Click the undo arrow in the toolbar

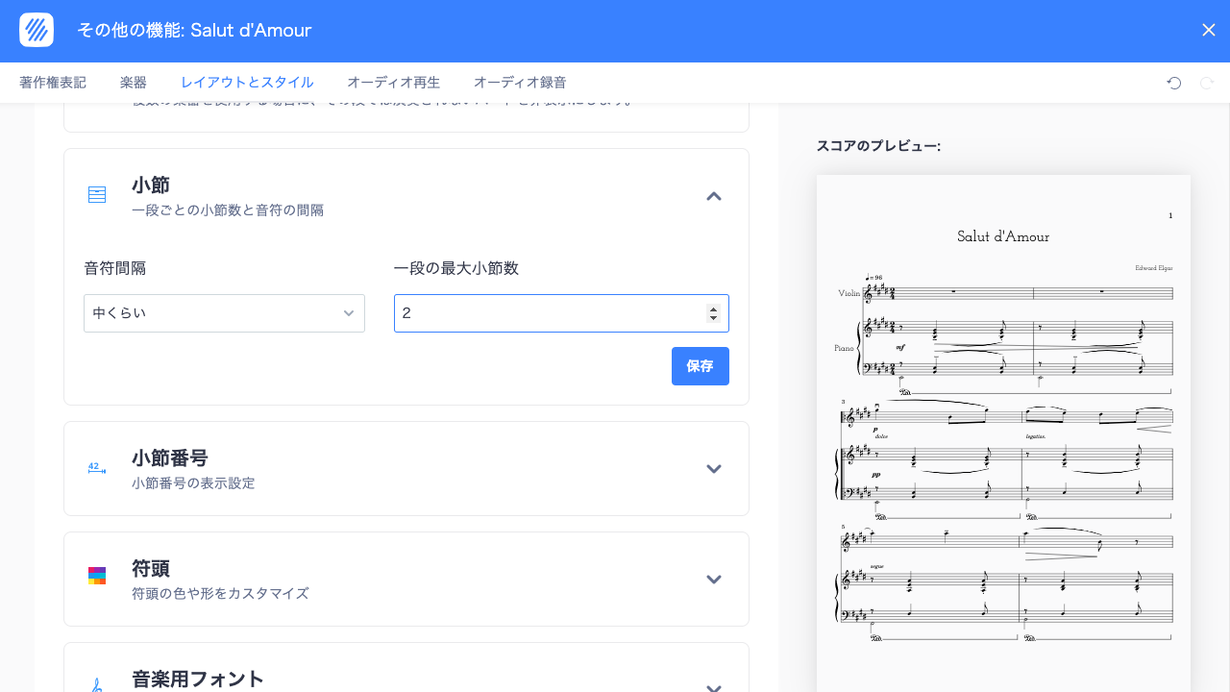[x=1173, y=84]
